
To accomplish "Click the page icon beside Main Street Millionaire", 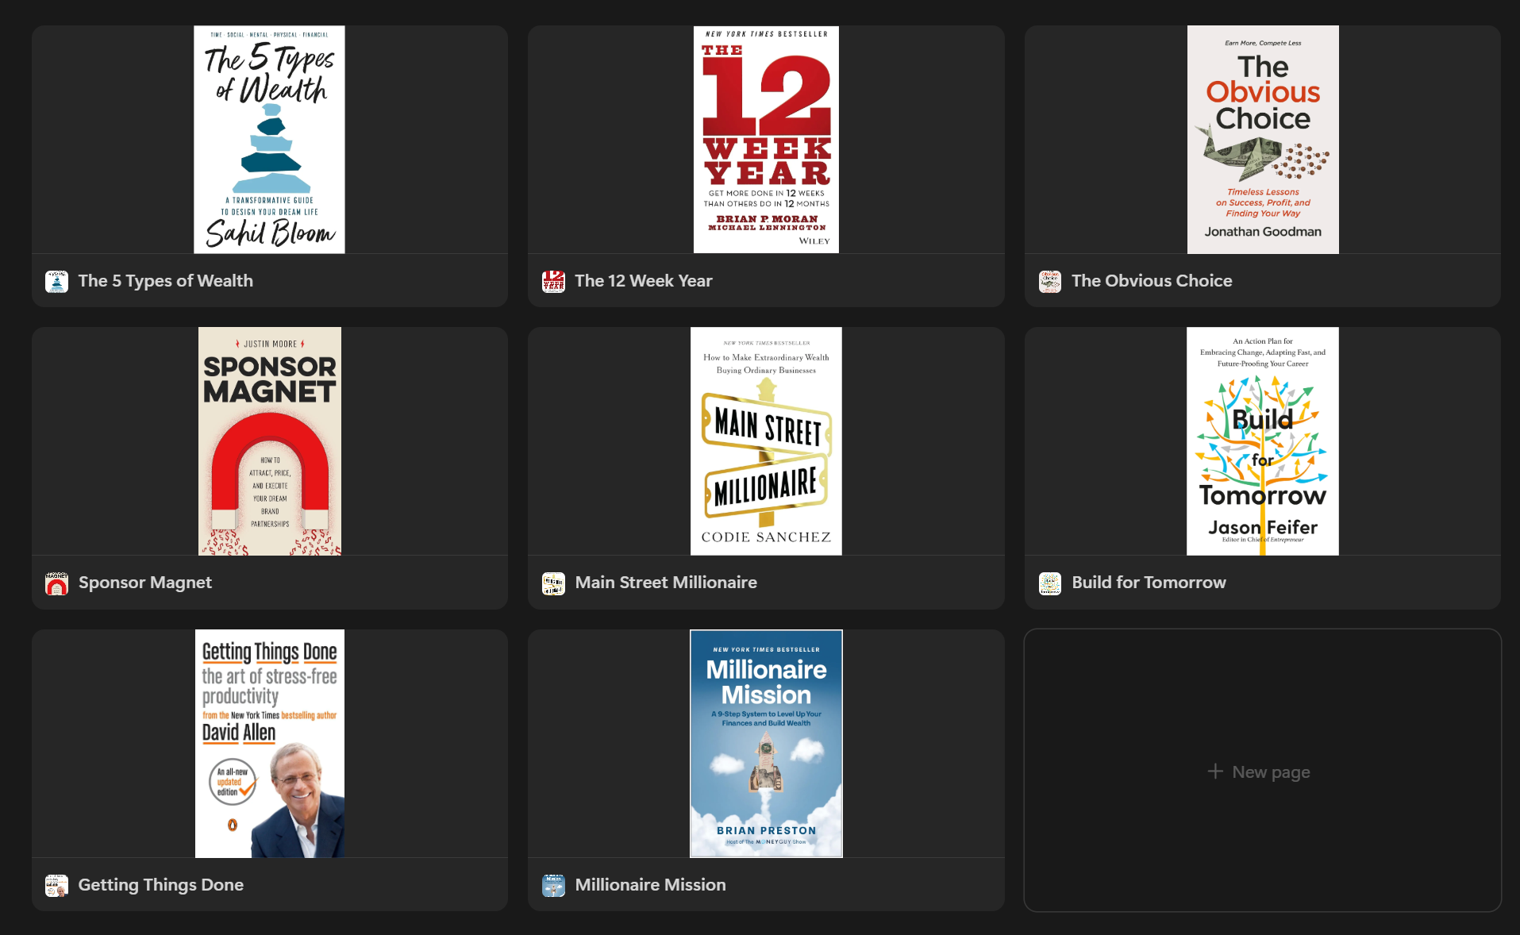I will click(553, 583).
